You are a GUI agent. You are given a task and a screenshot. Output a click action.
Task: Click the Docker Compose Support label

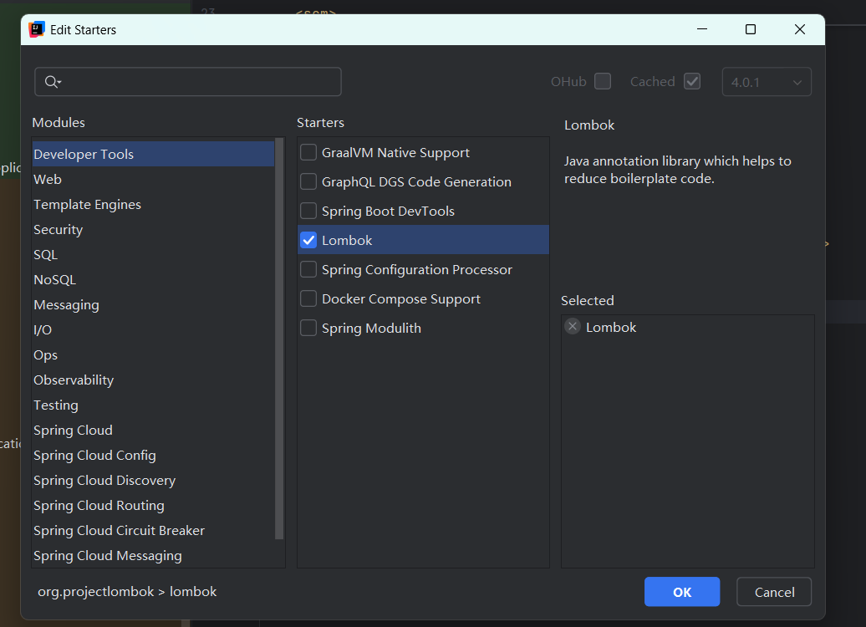point(401,298)
